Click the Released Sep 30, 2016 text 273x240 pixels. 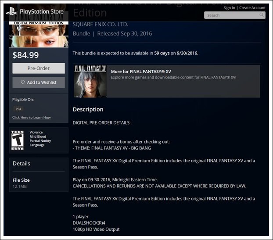click(x=125, y=33)
